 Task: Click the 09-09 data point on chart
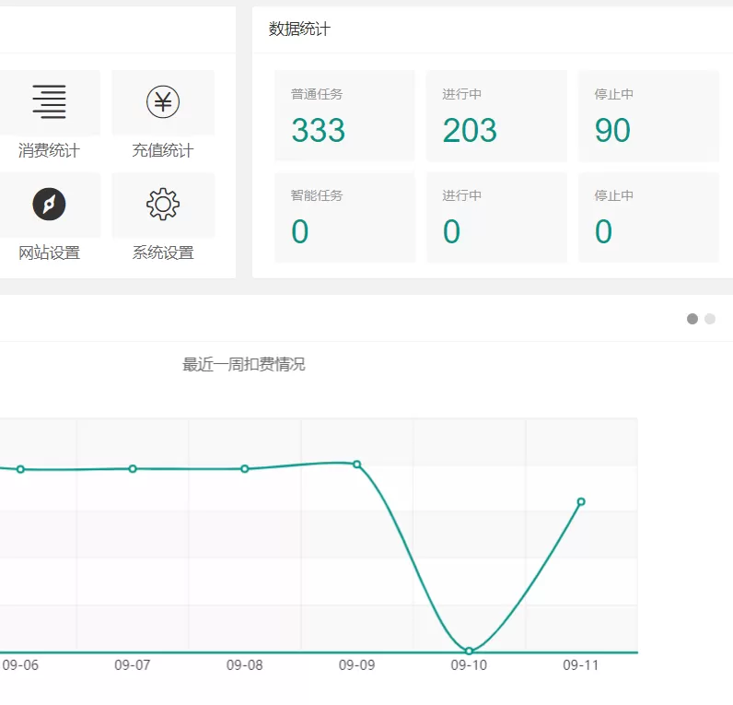click(x=357, y=464)
